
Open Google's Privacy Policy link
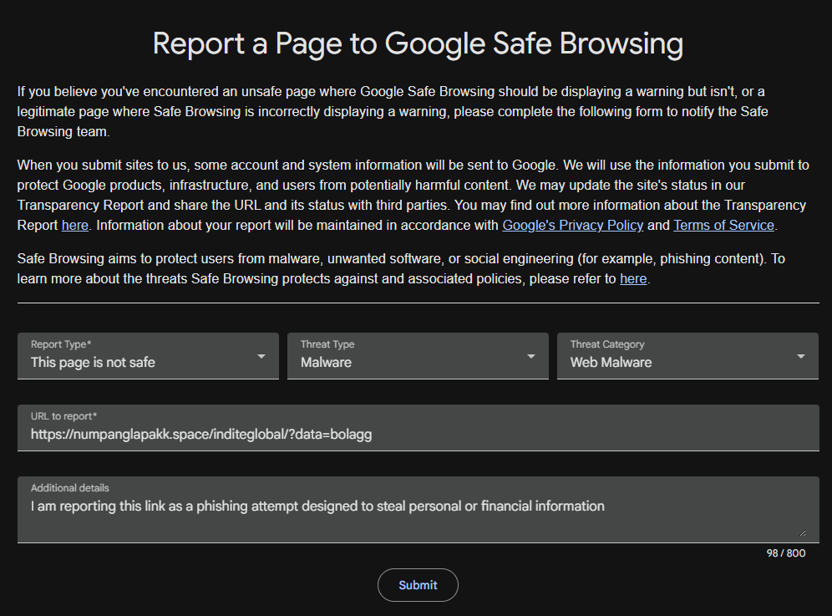pyautogui.click(x=572, y=225)
